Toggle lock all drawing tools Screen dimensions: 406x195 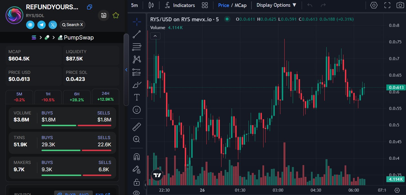(137, 182)
